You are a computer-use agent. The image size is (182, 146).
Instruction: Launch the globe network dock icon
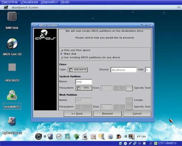(x=110, y=137)
